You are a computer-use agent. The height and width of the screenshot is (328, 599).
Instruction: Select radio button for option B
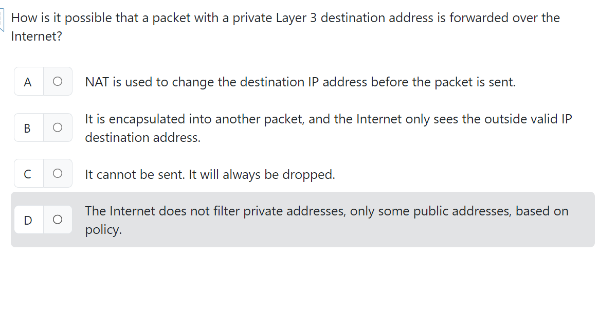[58, 127]
